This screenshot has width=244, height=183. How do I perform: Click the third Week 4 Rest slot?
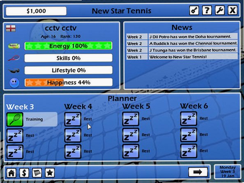73,151
